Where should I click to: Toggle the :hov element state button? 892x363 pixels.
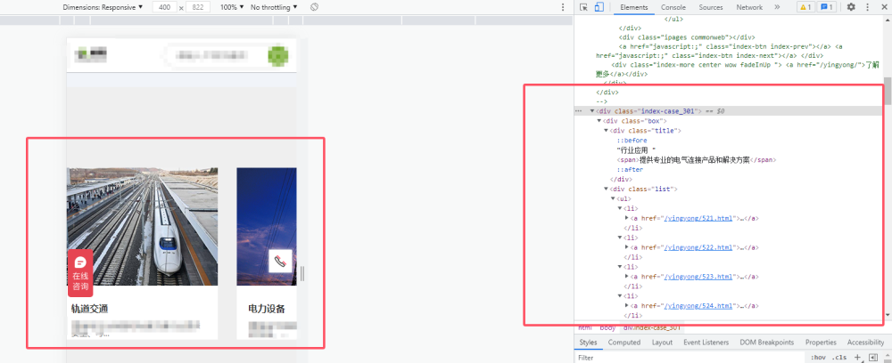pos(818,358)
